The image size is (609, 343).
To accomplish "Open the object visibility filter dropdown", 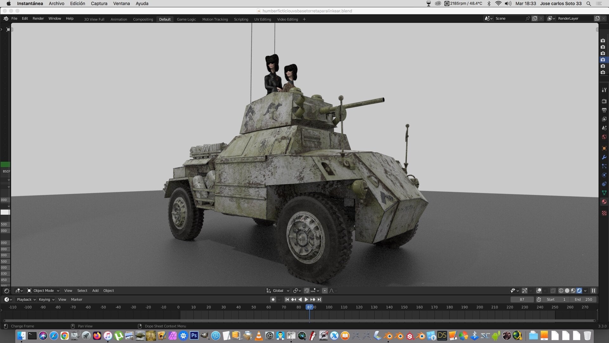I will pyautogui.click(x=514, y=291).
